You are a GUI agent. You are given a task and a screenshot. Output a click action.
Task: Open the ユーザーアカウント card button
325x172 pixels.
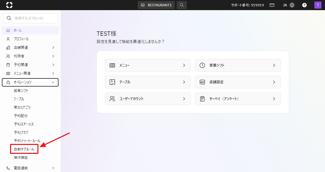click(148, 99)
